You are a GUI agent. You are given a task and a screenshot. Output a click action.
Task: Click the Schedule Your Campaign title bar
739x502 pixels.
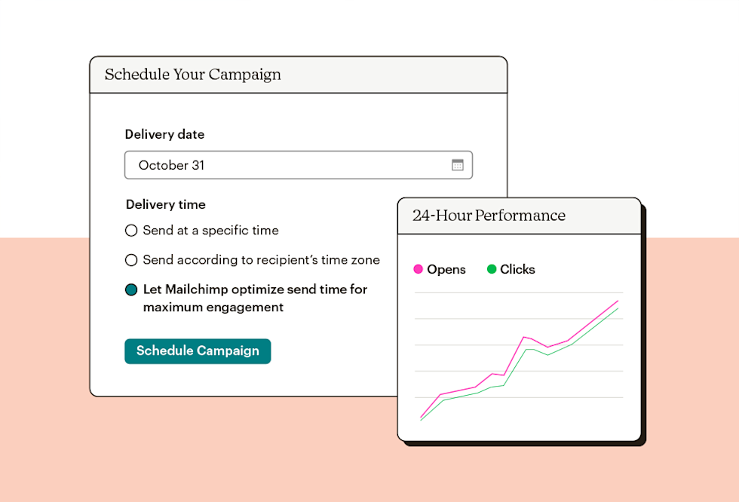tap(298, 75)
